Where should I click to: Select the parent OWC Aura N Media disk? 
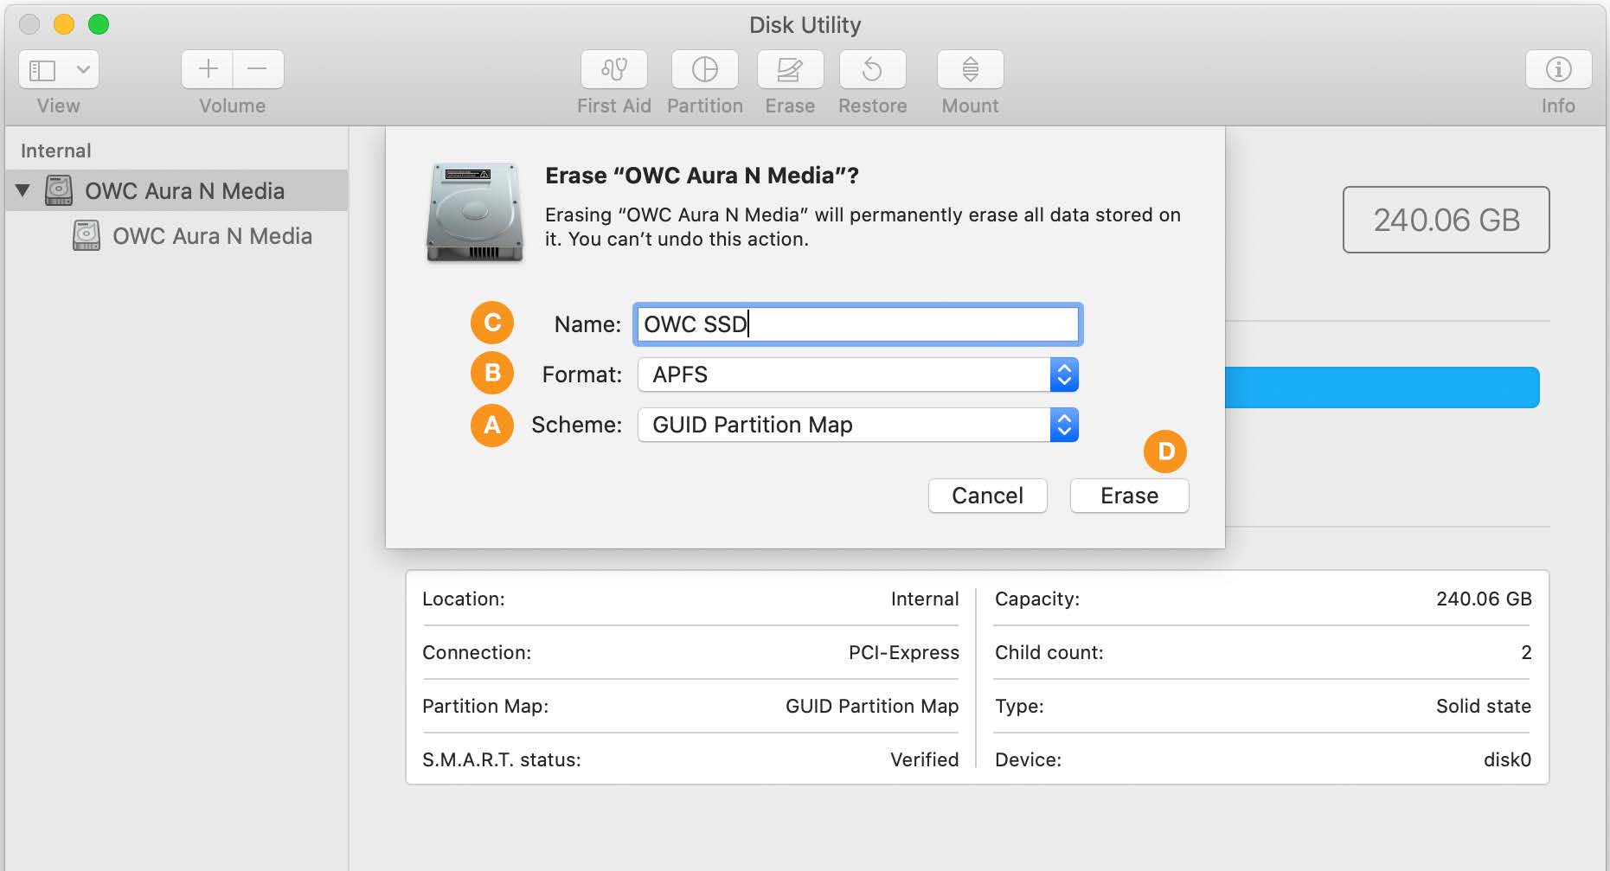tap(184, 191)
